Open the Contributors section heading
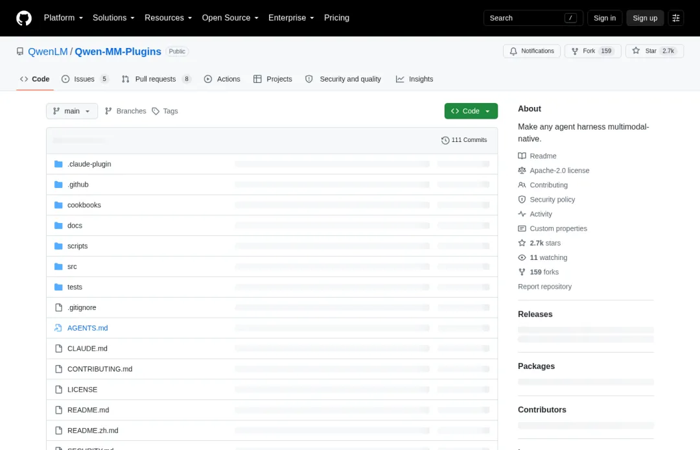The height and width of the screenshot is (450, 700). click(x=542, y=410)
